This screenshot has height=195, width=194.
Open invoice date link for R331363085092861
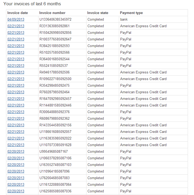click(x=16, y=26)
